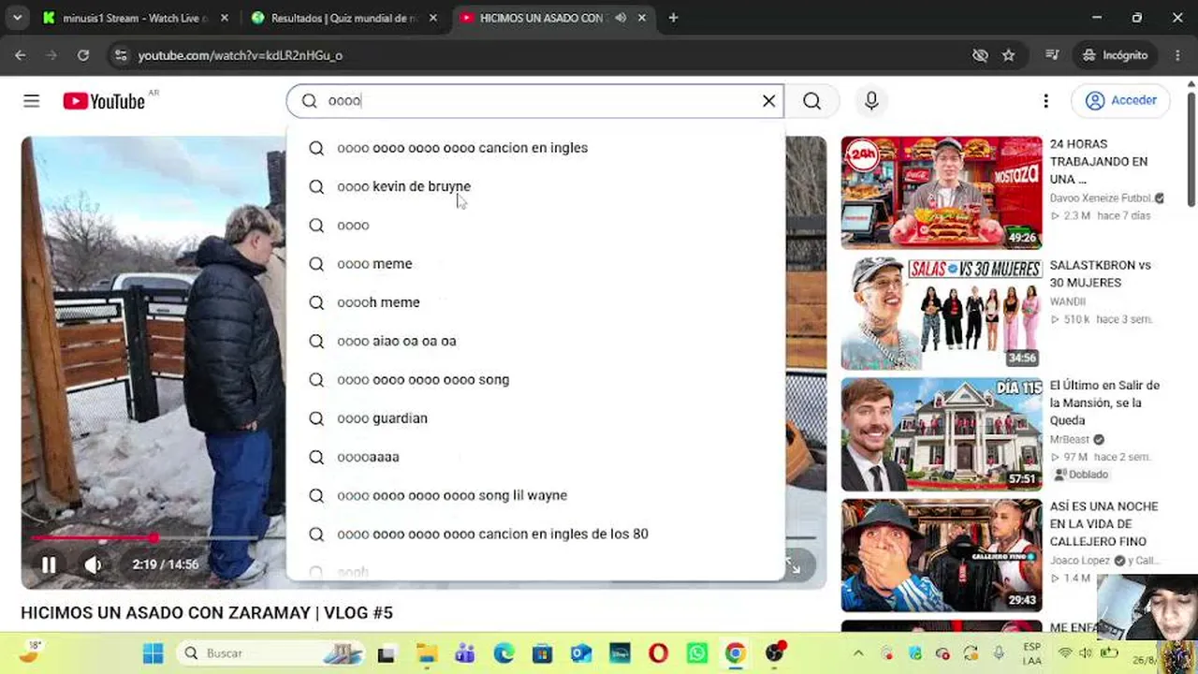Image resolution: width=1198 pixels, height=674 pixels.
Task: Open WhatsApp from taskbar
Action: pyautogui.click(x=697, y=653)
